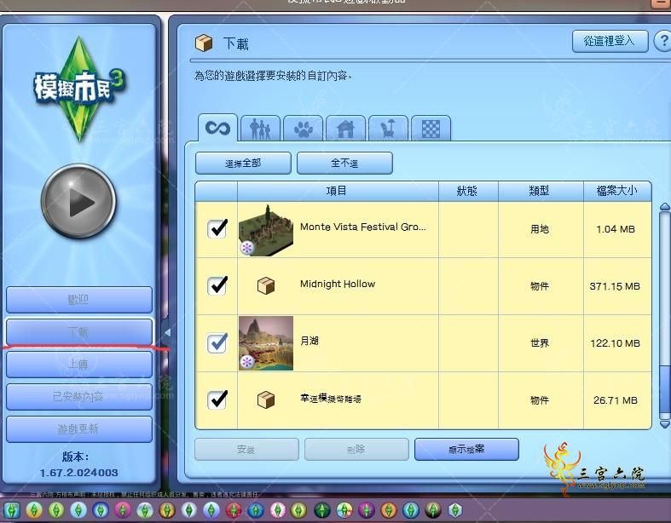The width and height of the screenshot is (671, 523).
Task: Click the list scrollbar down arrow
Action: pyautogui.click(x=664, y=424)
